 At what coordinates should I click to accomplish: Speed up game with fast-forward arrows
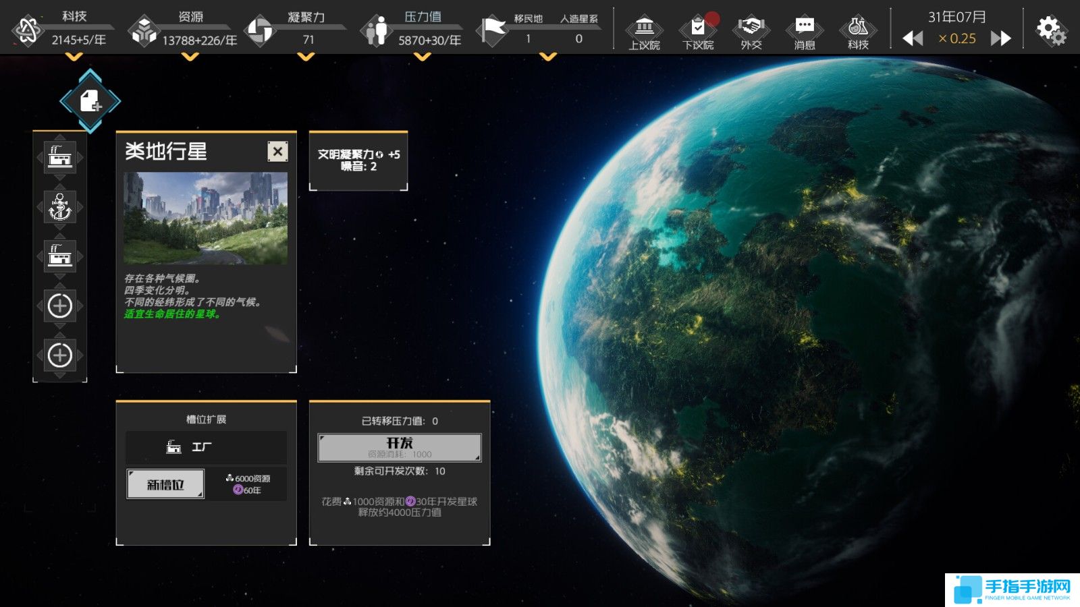1001,38
